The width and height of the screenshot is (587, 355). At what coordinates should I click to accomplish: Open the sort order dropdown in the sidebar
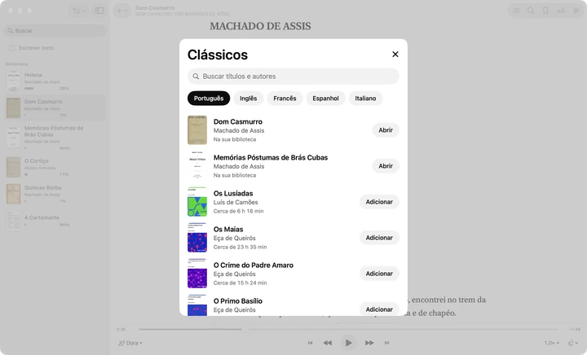click(x=79, y=11)
